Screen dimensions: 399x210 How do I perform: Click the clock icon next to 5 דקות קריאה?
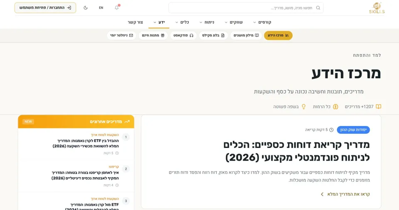pyautogui.click(x=331, y=130)
